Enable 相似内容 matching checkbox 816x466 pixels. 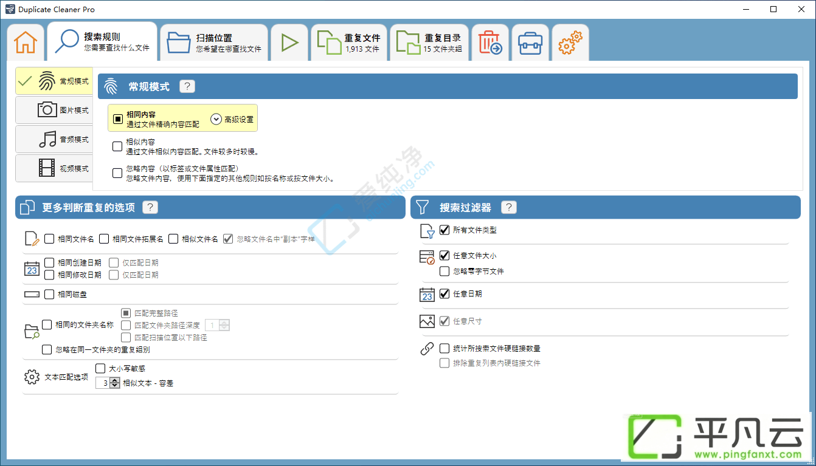point(118,146)
